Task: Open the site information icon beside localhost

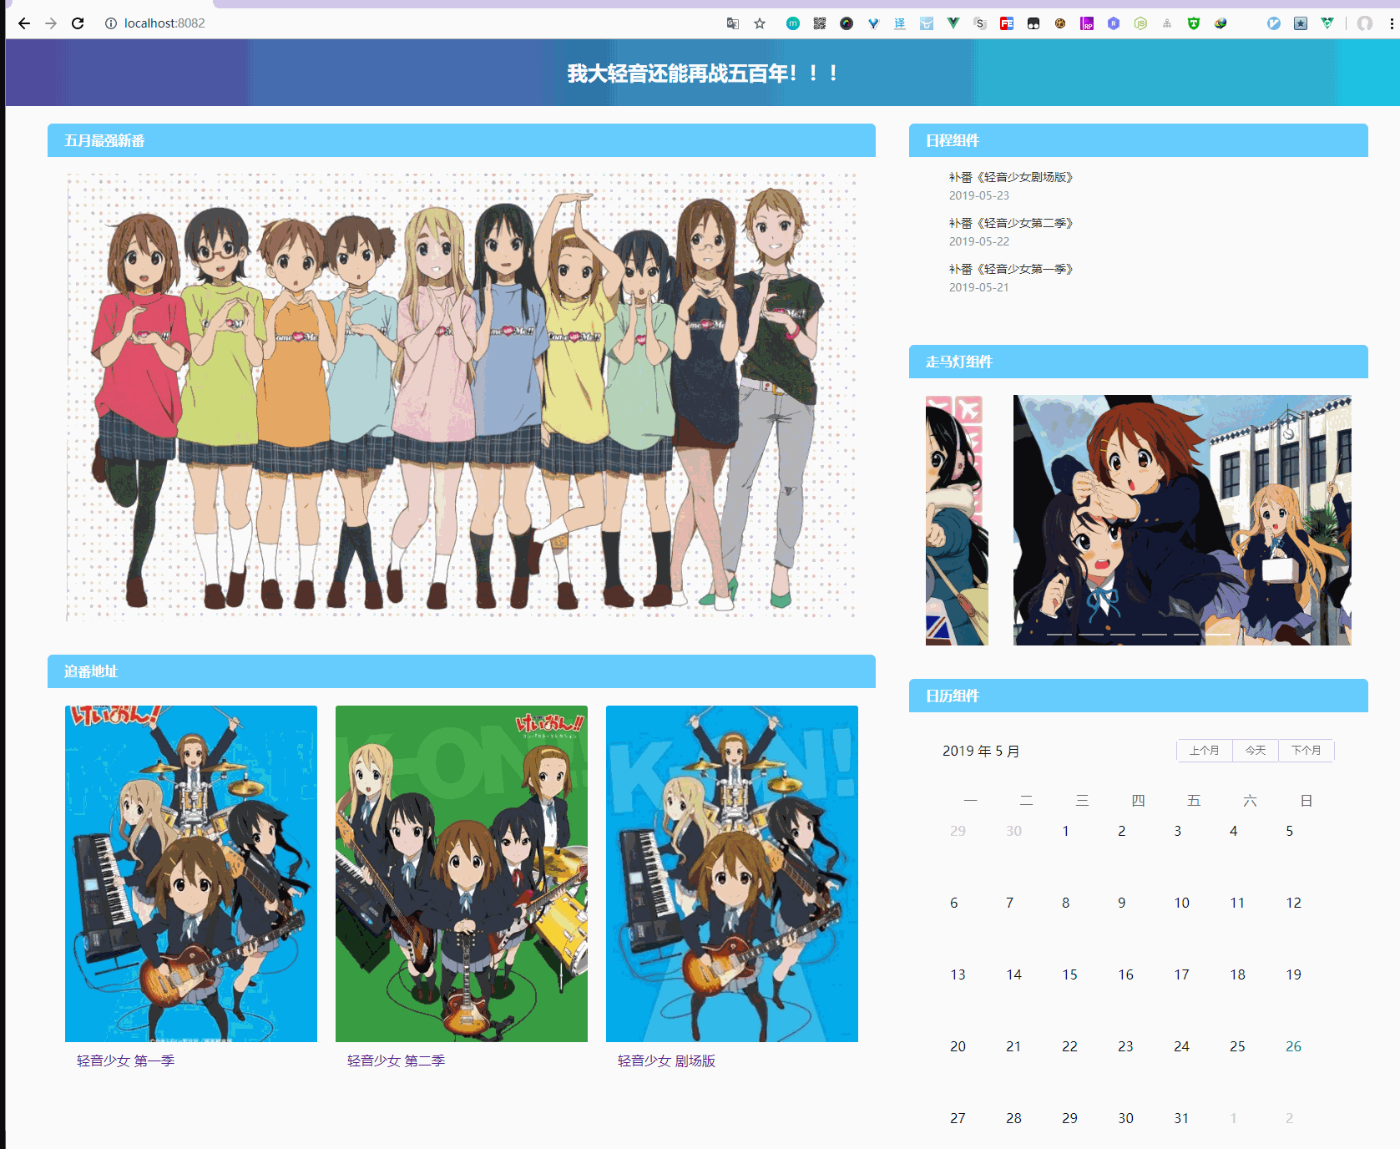Action: [110, 23]
